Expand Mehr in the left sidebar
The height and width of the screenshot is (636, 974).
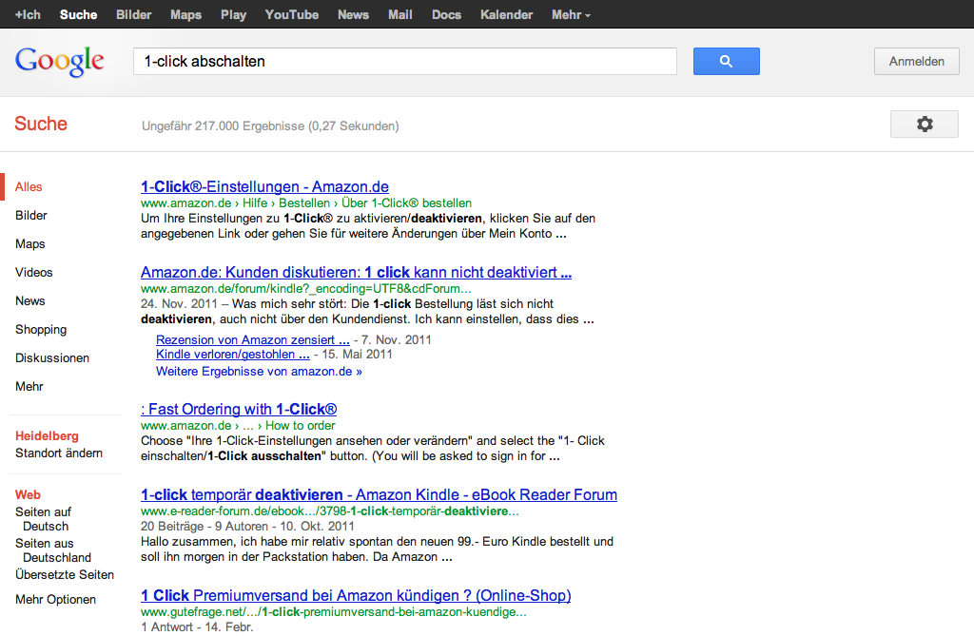tap(29, 387)
